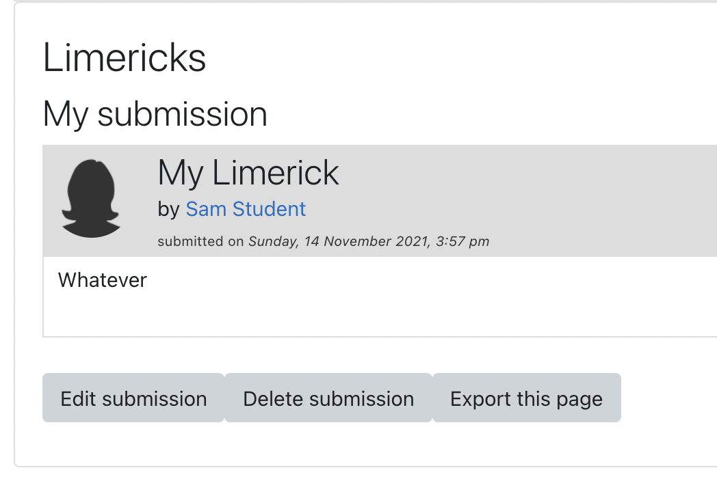Click Sam Student's profile avatar silhouette
This screenshot has width=717, height=481.
click(91, 198)
